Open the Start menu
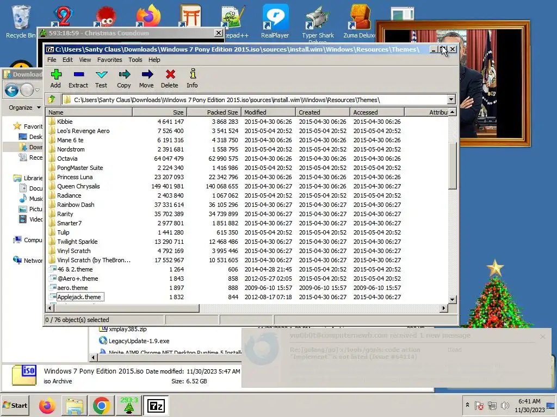The width and height of the screenshot is (557, 417). [15, 405]
